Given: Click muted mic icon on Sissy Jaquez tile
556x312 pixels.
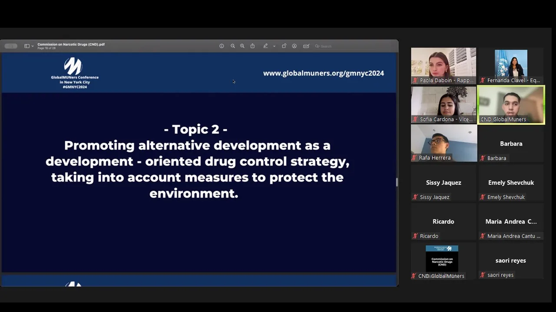Looking at the screenshot, I should (415, 197).
